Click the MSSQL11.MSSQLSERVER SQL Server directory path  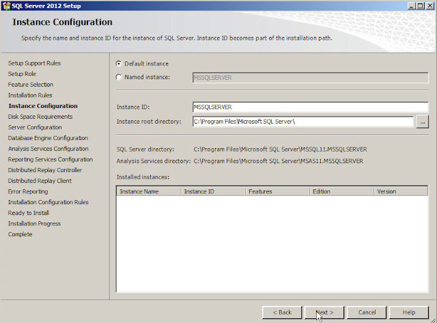[280, 150]
